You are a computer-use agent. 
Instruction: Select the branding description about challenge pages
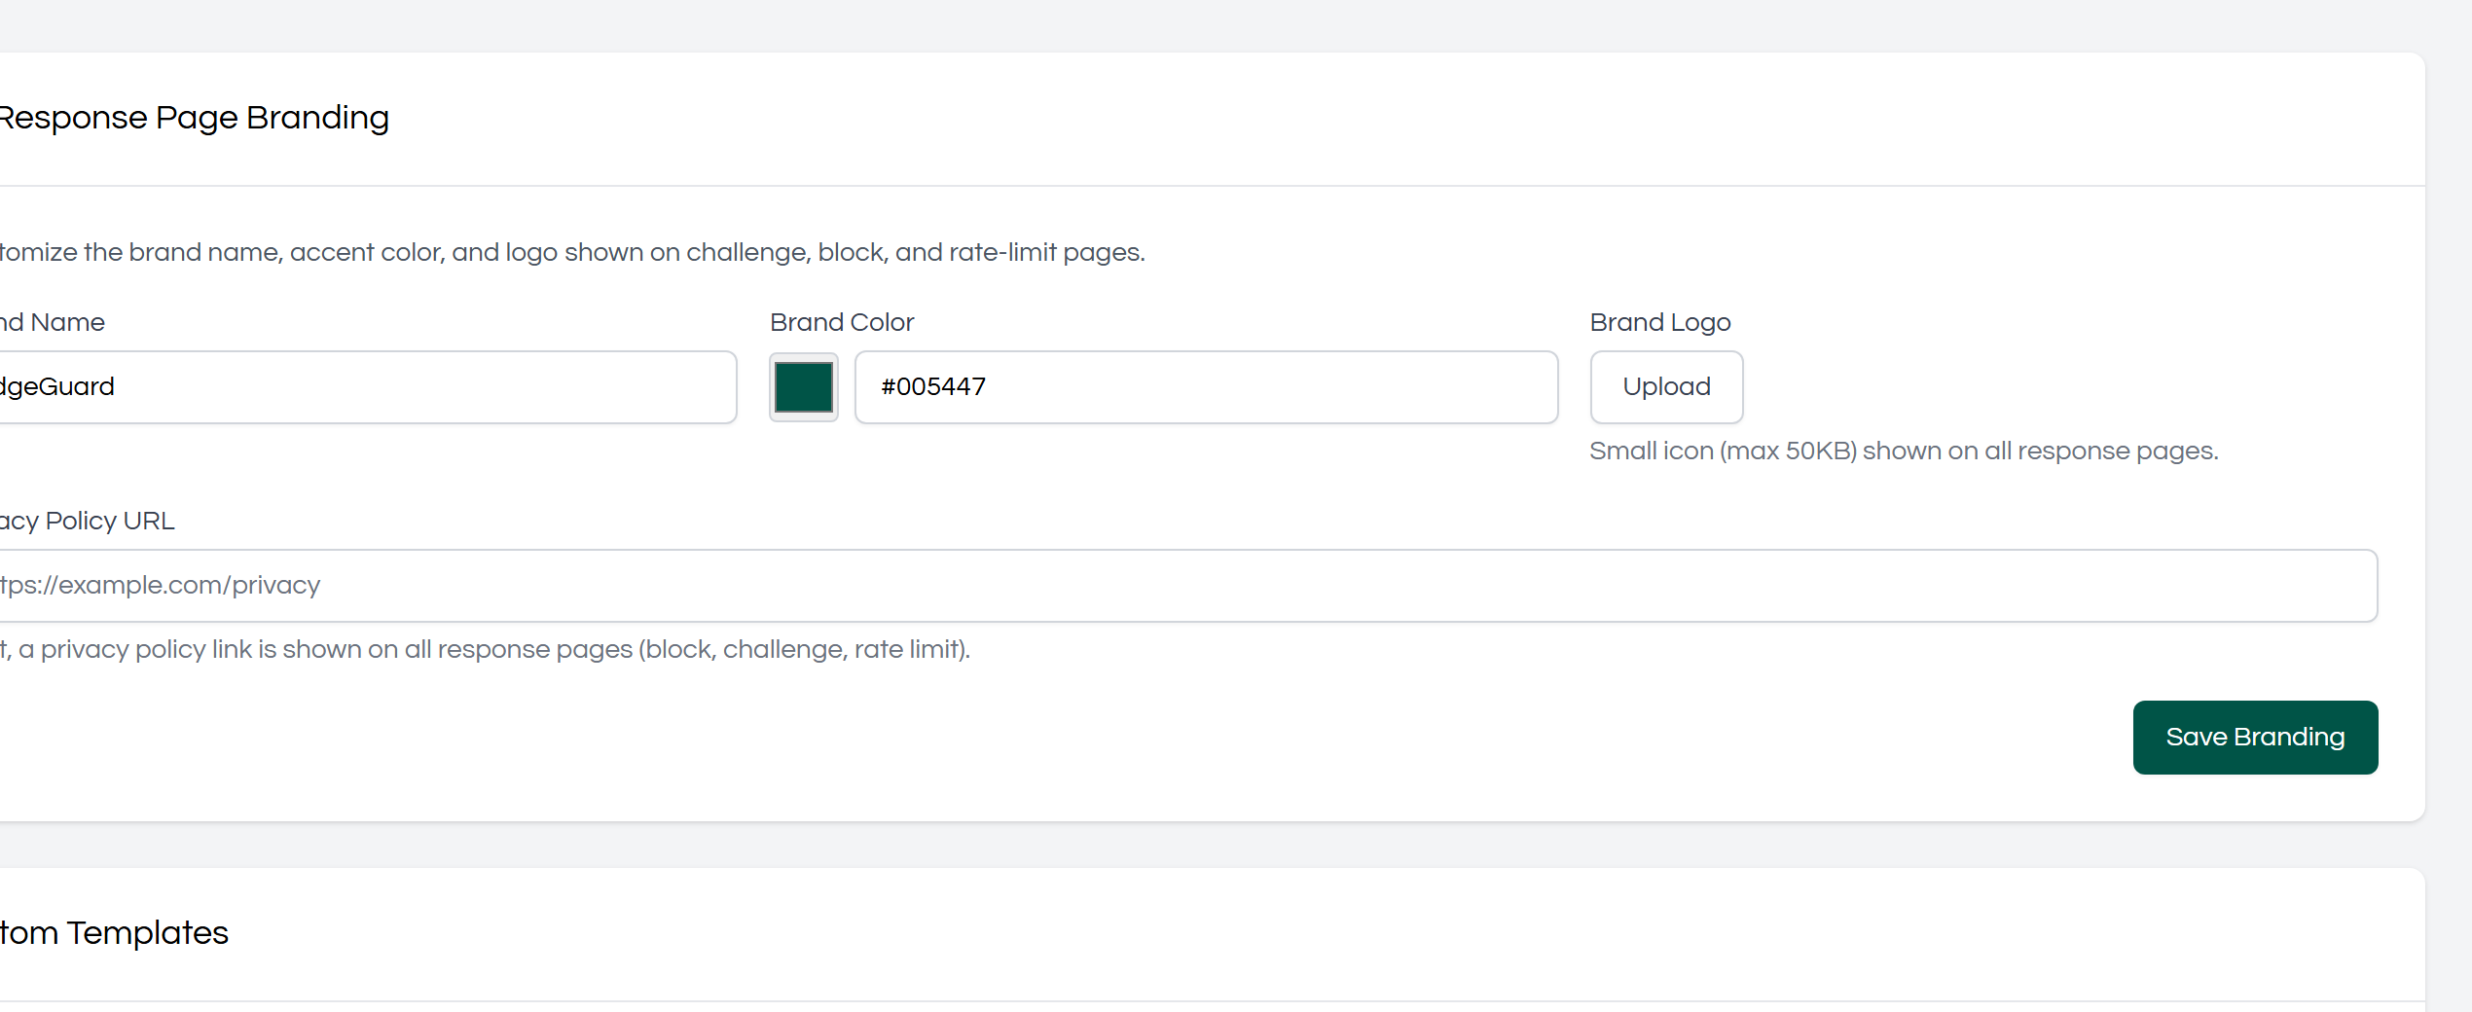click(572, 252)
